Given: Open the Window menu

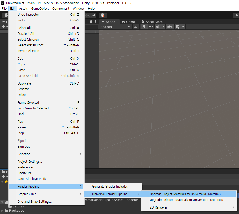Looking at the screenshot, I should click(x=78, y=9).
